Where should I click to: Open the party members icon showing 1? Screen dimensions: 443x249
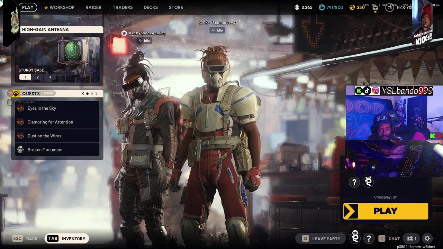point(411,239)
